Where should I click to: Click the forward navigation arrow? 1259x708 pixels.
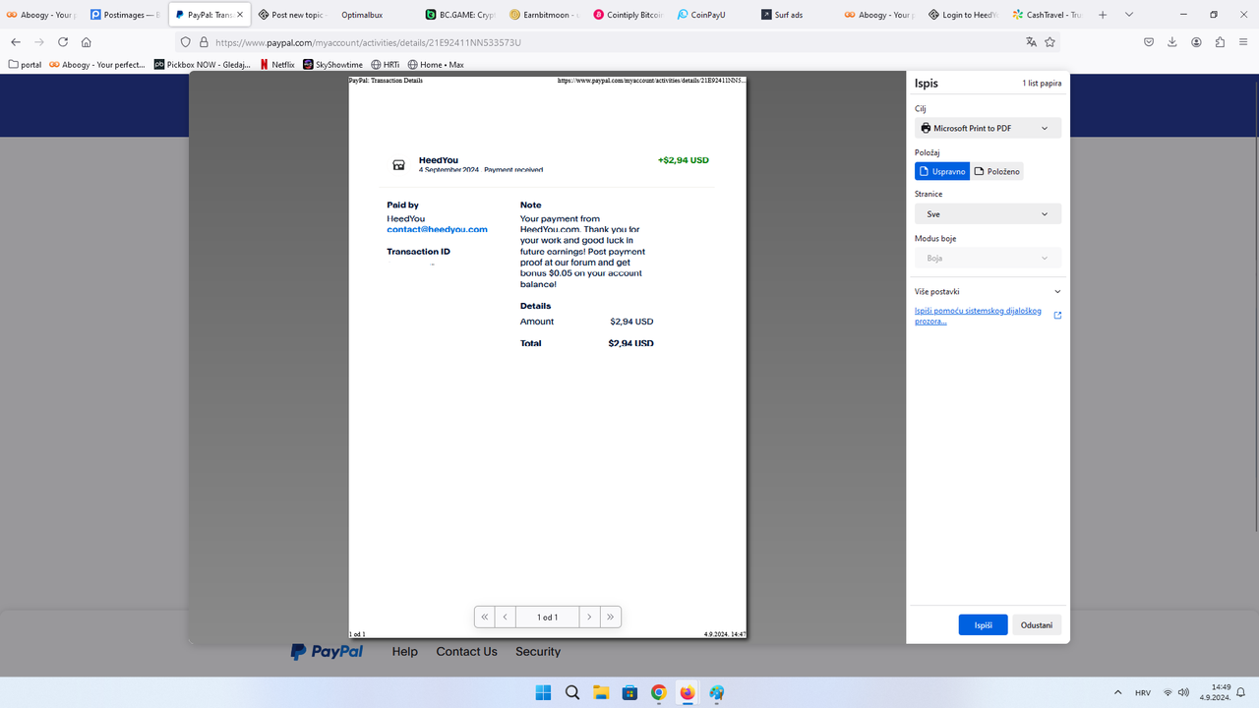click(x=39, y=42)
